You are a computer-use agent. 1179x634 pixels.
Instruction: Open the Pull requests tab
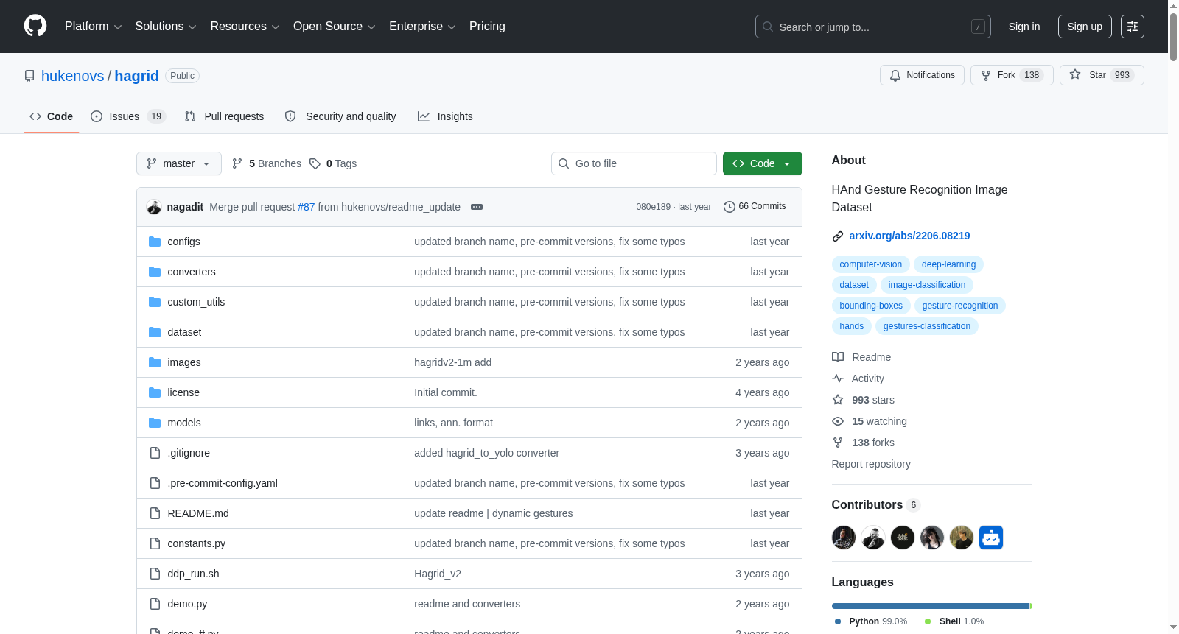click(x=224, y=116)
